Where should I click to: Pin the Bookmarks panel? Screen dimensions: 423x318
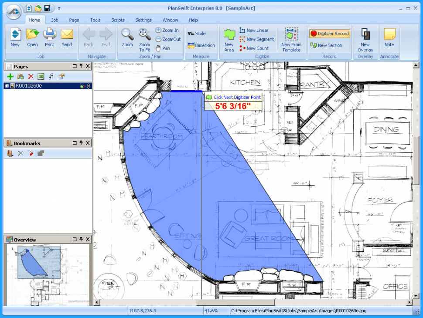point(81,143)
